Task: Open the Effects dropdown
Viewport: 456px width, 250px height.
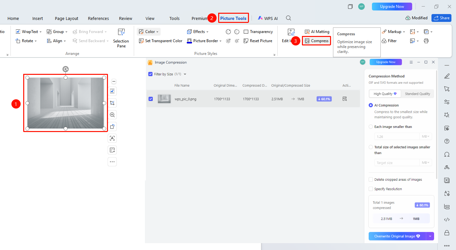Action: pyautogui.click(x=198, y=32)
